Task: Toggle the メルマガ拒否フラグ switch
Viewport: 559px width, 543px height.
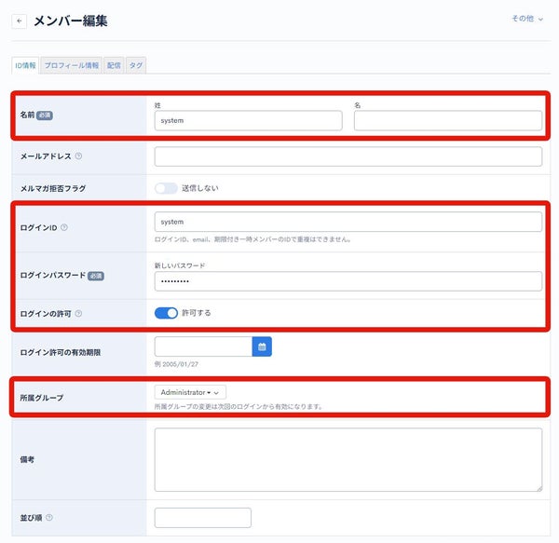Action: click(x=166, y=188)
